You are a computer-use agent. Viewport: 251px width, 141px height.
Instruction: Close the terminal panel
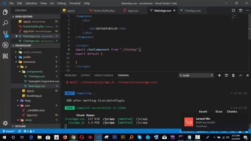(247, 75)
